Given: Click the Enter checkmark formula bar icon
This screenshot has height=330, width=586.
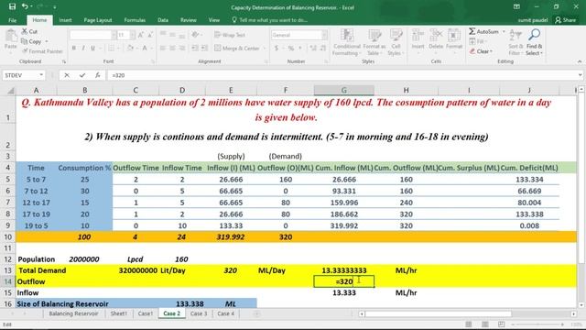Looking at the screenshot, I should 82,75.
